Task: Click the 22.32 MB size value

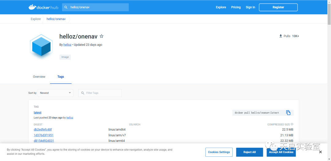Action: click(x=287, y=141)
